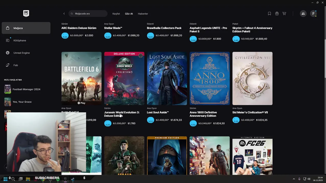Click Epic Games Launcher taskbar icon
326x183 pixels.
click(65, 179)
